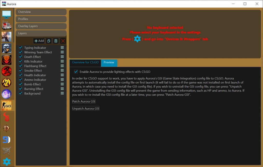Toggle Flashbang Effect layer checkbox
This screenshot has width=263, height=167.
tap(21, 66)
